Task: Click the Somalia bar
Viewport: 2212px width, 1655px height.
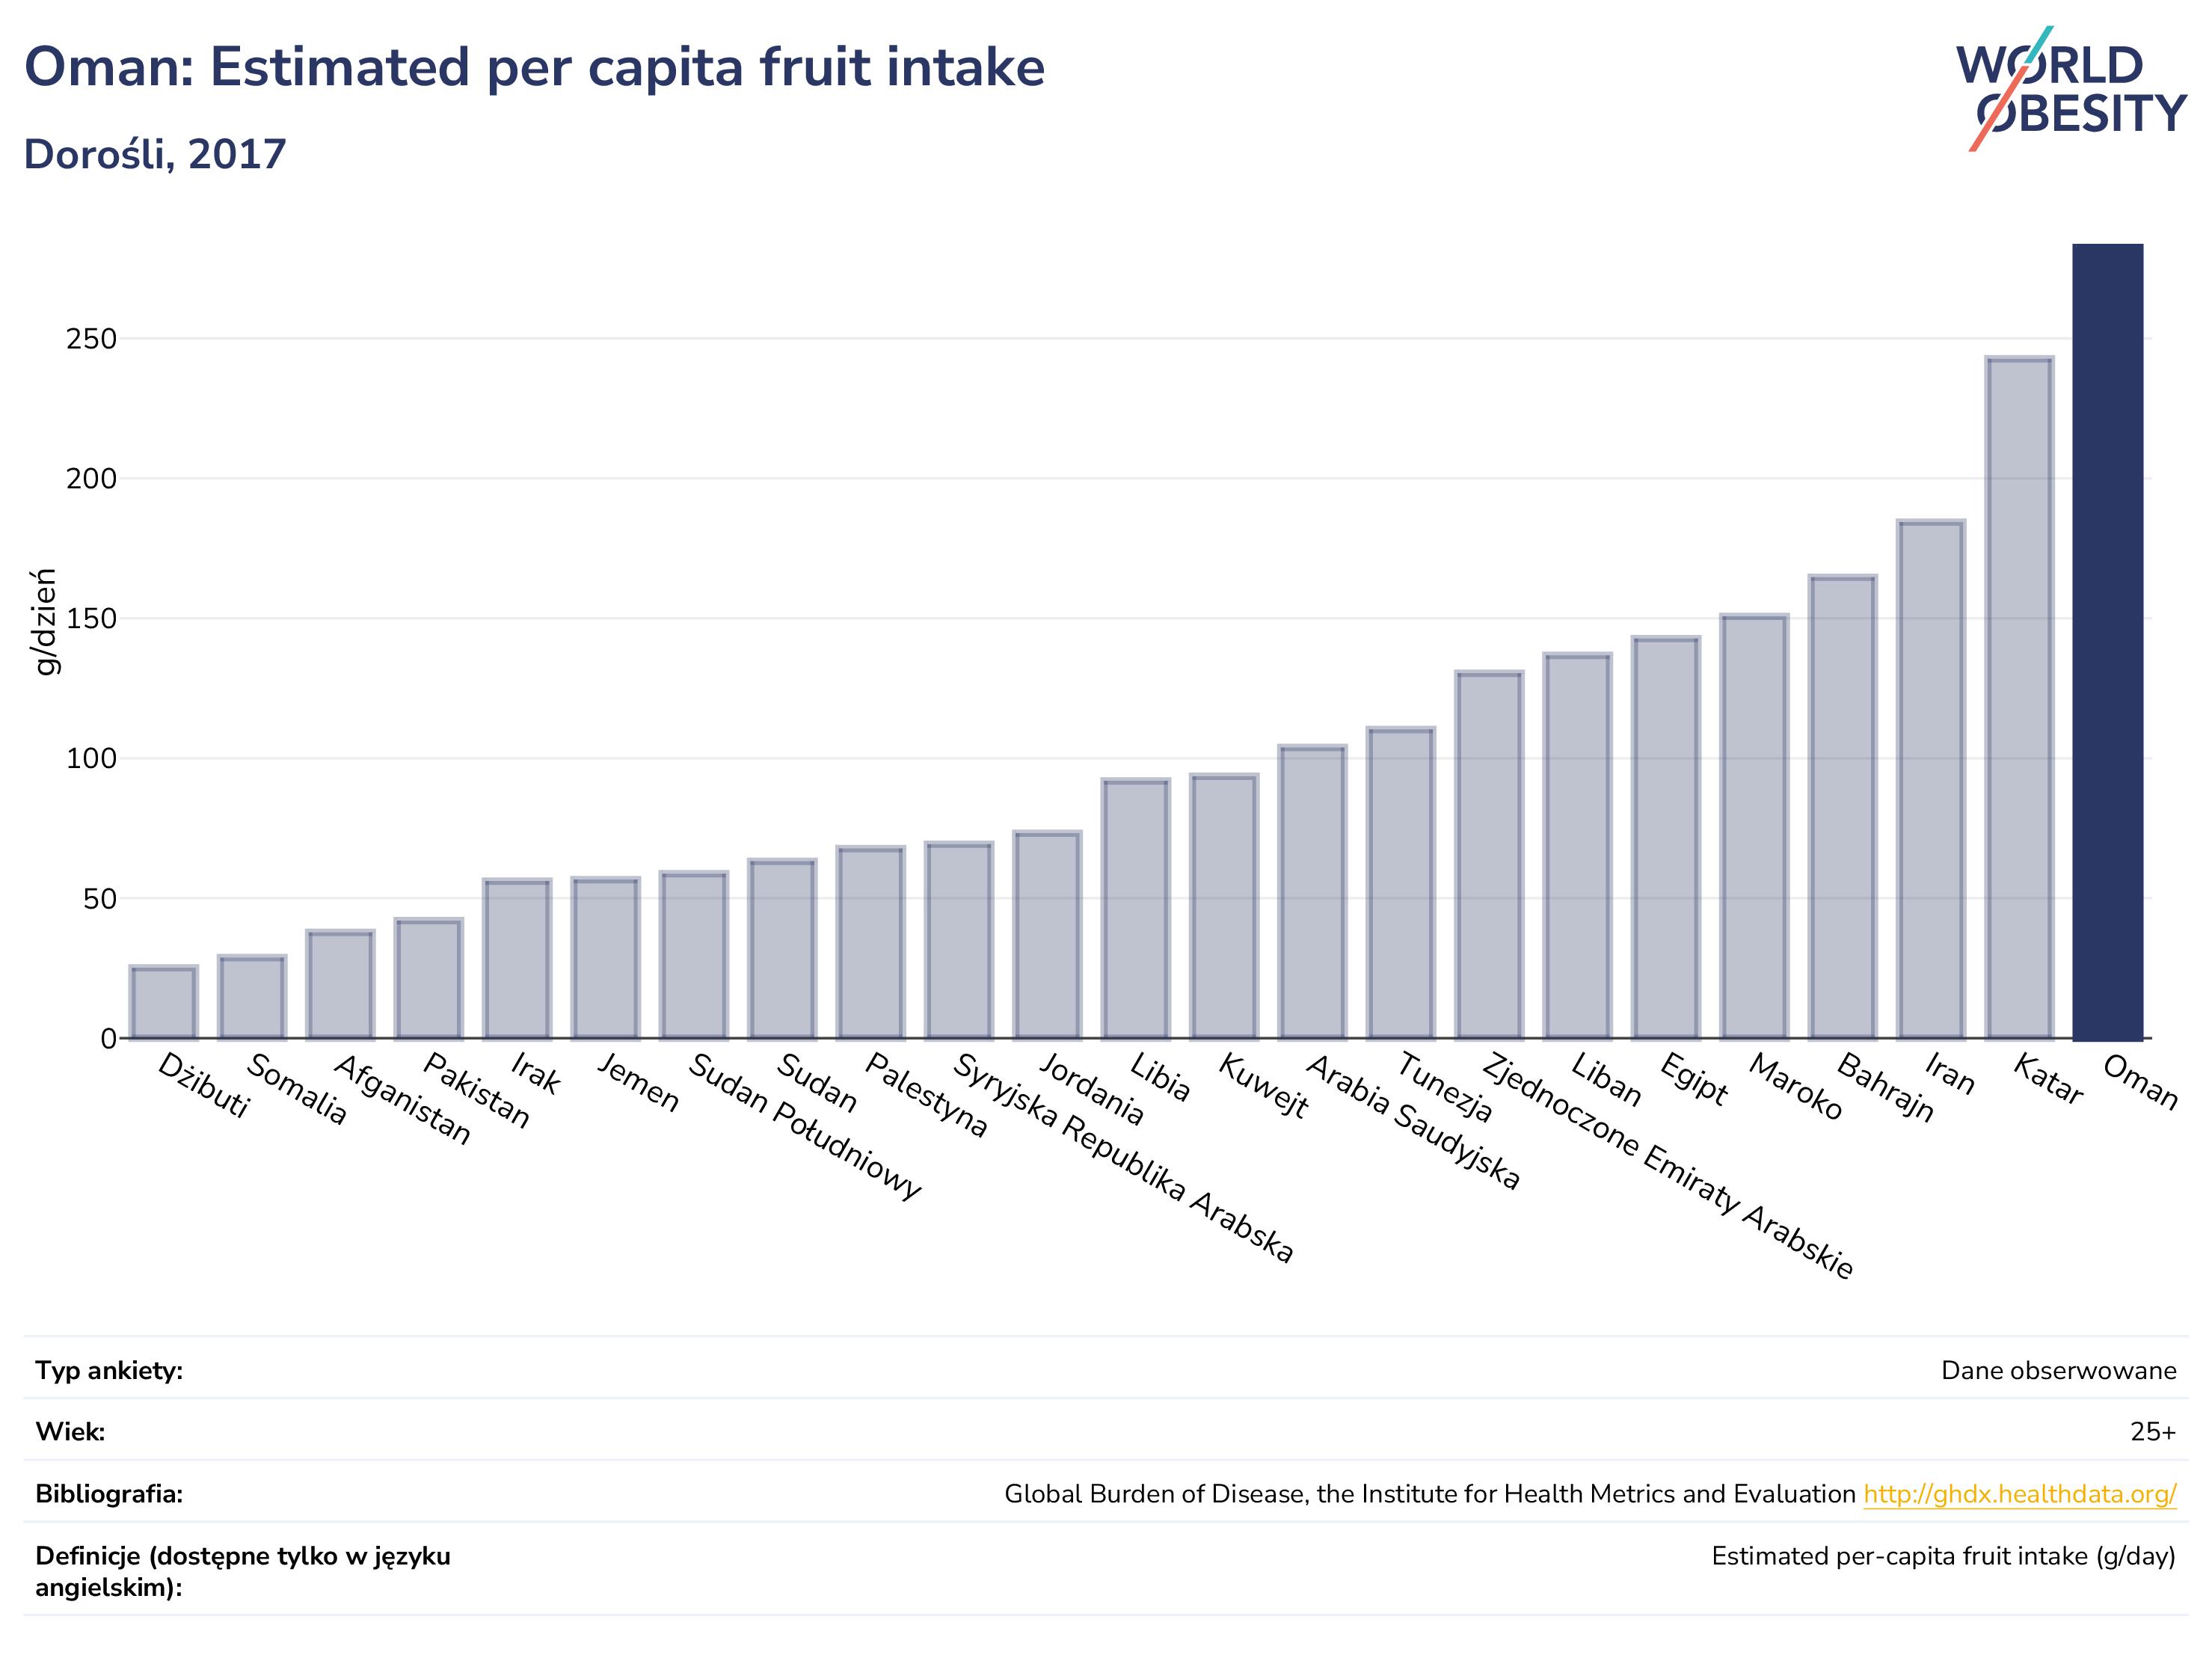Action: pos(252,997)
